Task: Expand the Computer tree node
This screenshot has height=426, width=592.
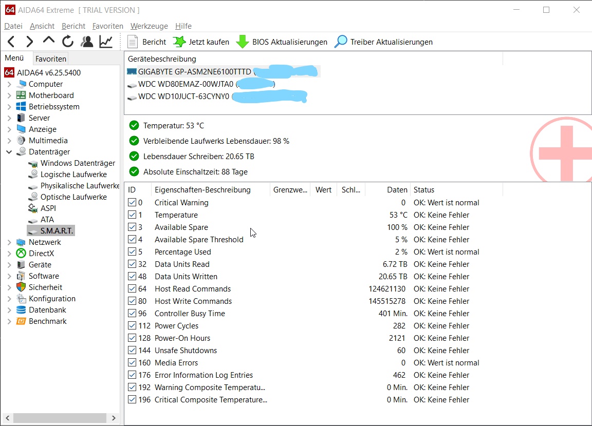Action: 9,84
